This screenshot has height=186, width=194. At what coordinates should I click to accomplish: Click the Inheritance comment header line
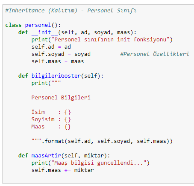[x=71, y=11]
